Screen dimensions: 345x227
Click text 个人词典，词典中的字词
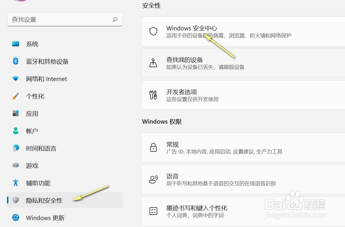tap(195, 215)
